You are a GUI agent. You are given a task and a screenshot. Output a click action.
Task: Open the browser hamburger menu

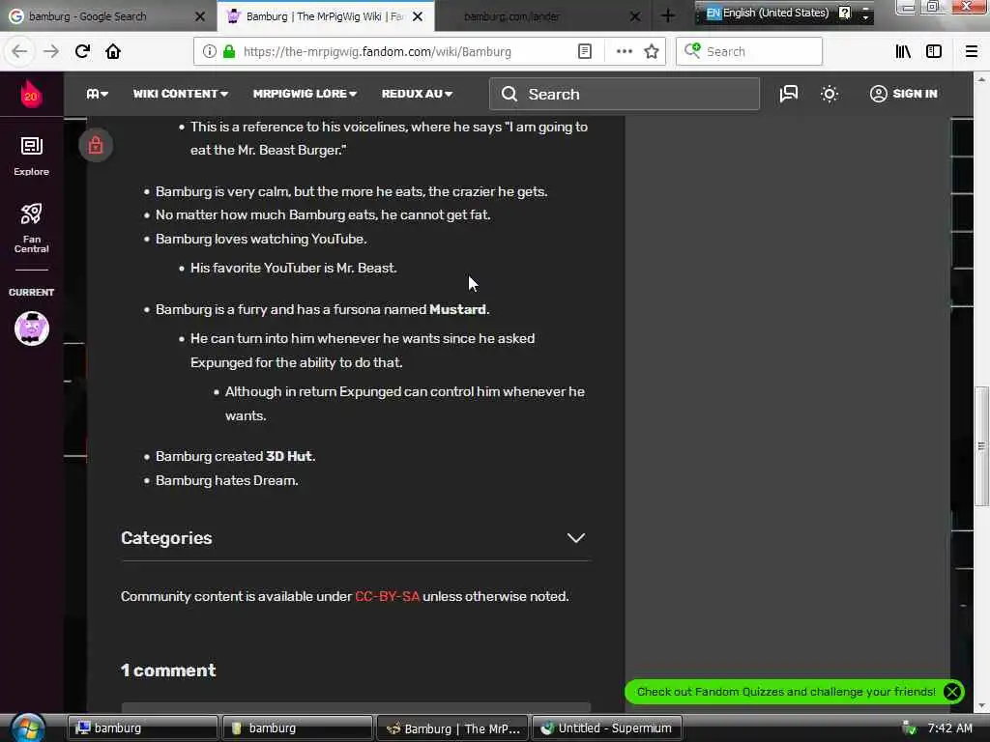pyautogui.click(x=972, y=52)
